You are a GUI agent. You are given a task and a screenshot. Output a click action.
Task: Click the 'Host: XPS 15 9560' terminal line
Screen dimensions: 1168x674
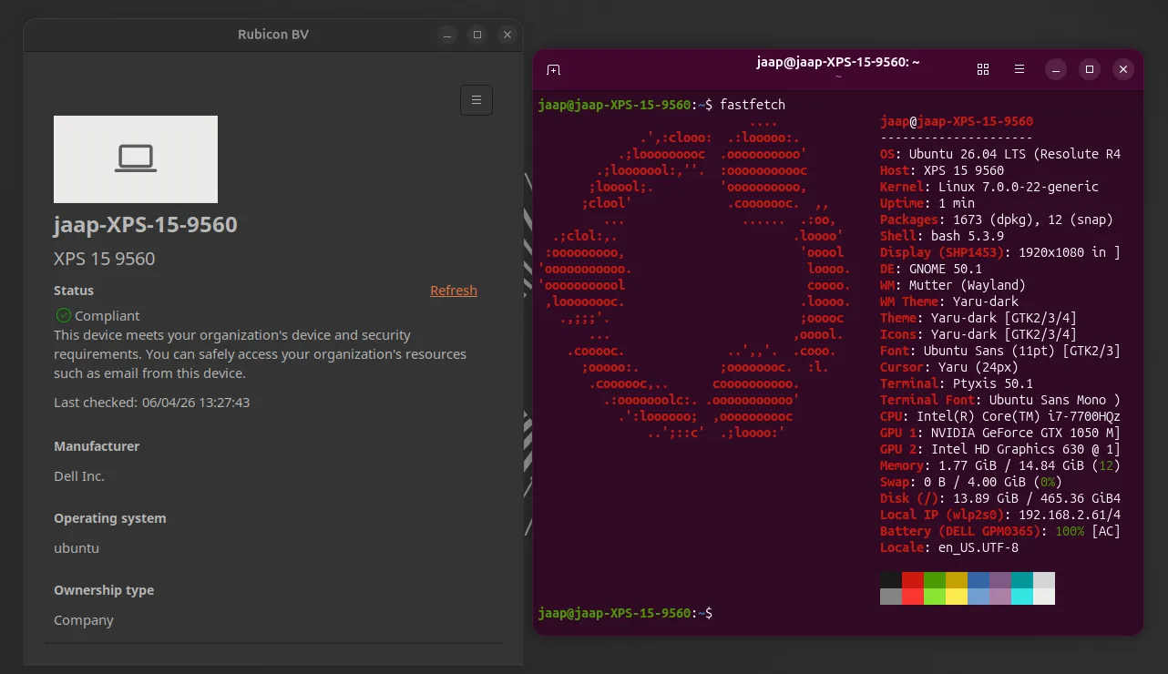942,170
